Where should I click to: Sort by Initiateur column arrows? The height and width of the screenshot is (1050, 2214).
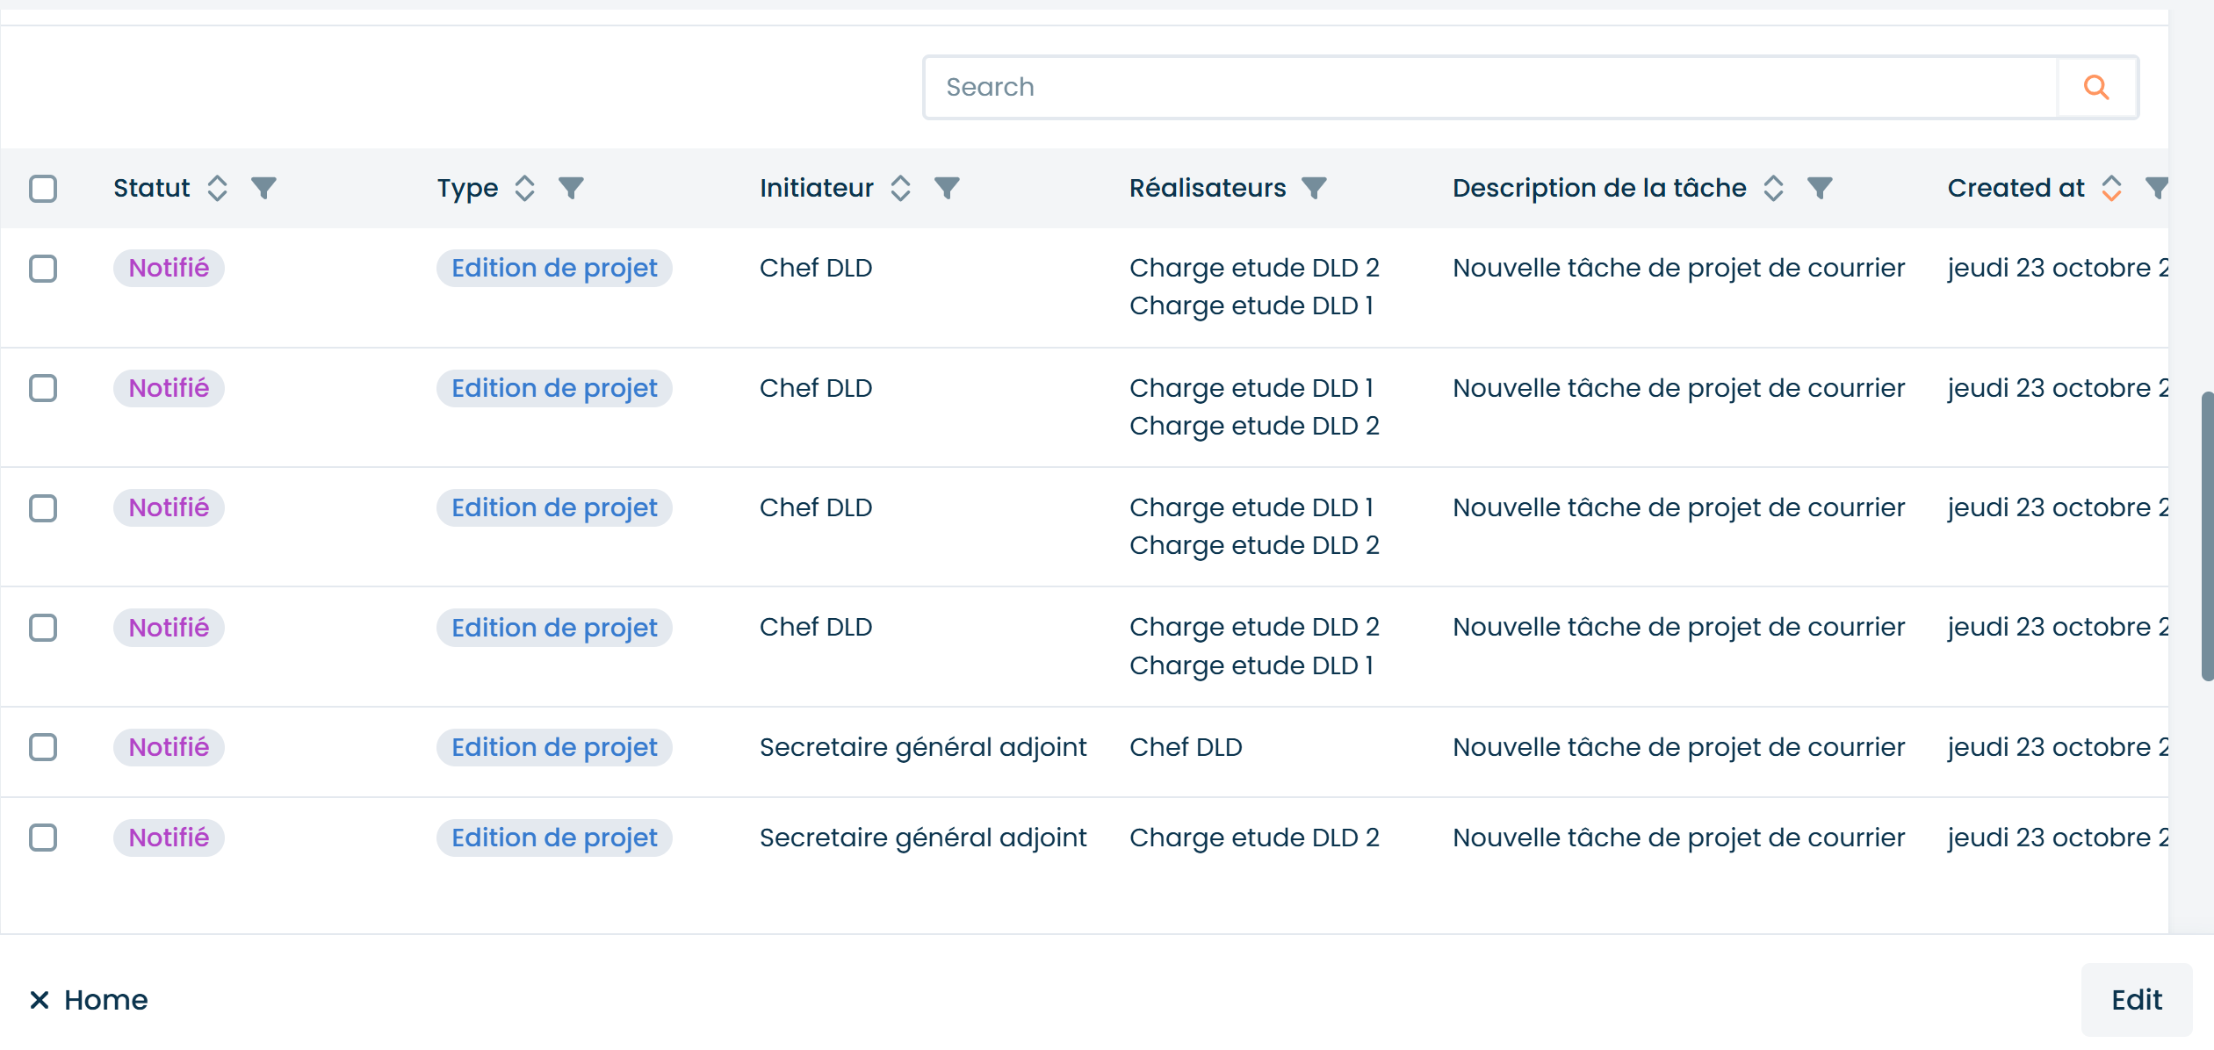pos(900,188)
